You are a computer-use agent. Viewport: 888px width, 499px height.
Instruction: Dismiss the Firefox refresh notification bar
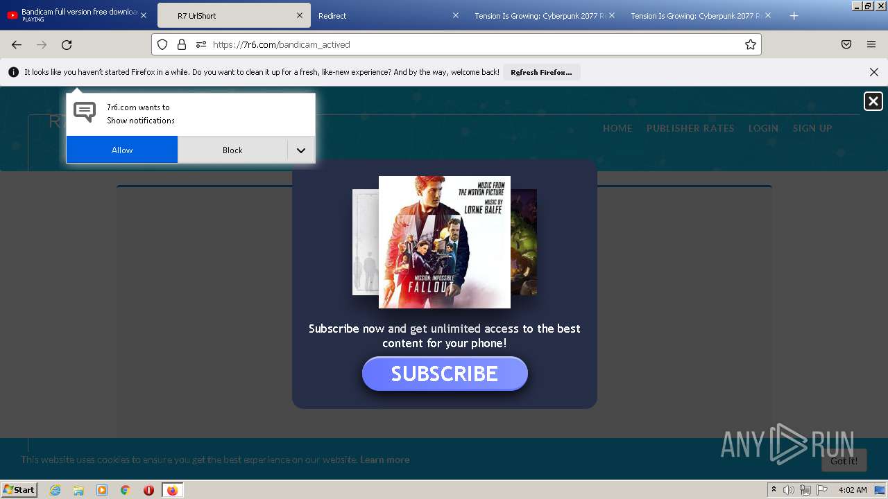pyautogui.click(x=874, y=72)
